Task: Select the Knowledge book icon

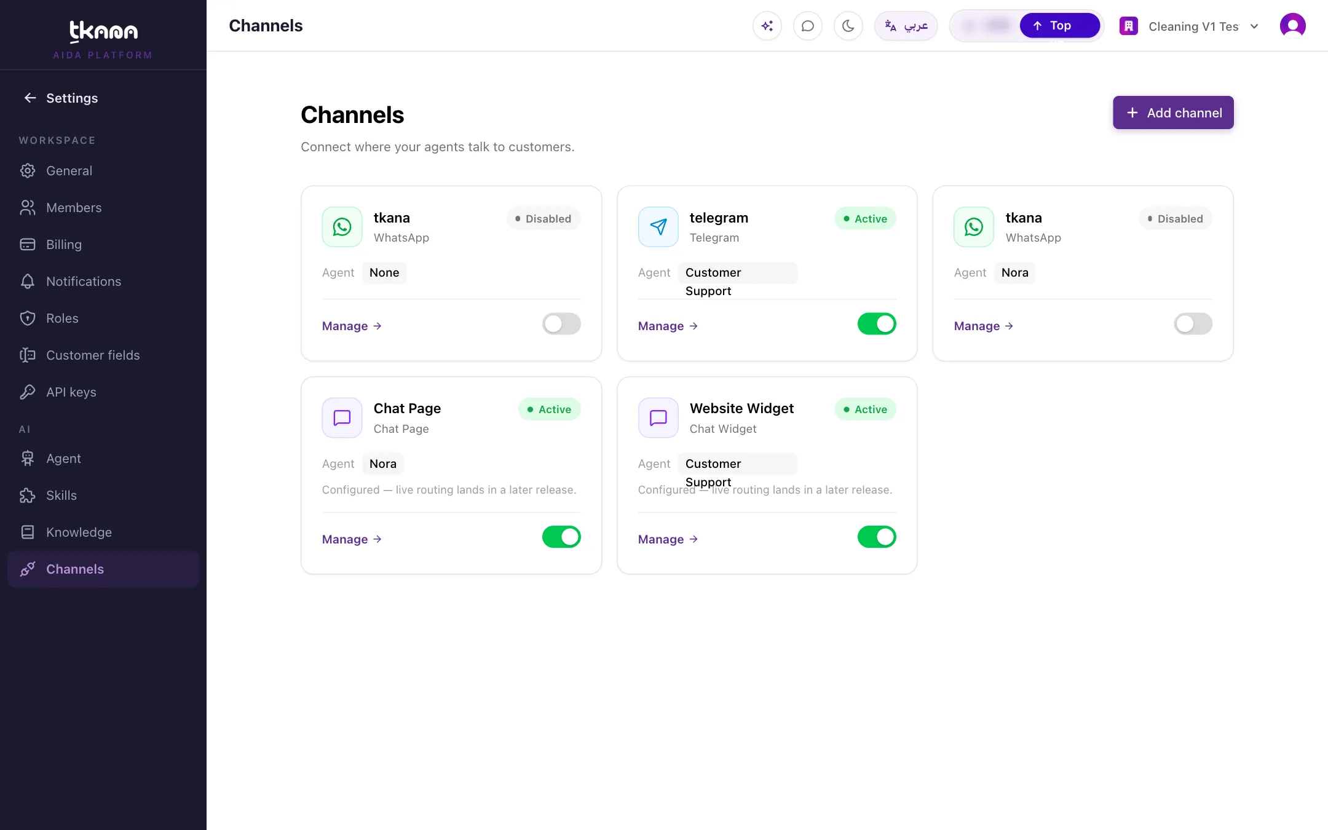Action: point(28,532)
